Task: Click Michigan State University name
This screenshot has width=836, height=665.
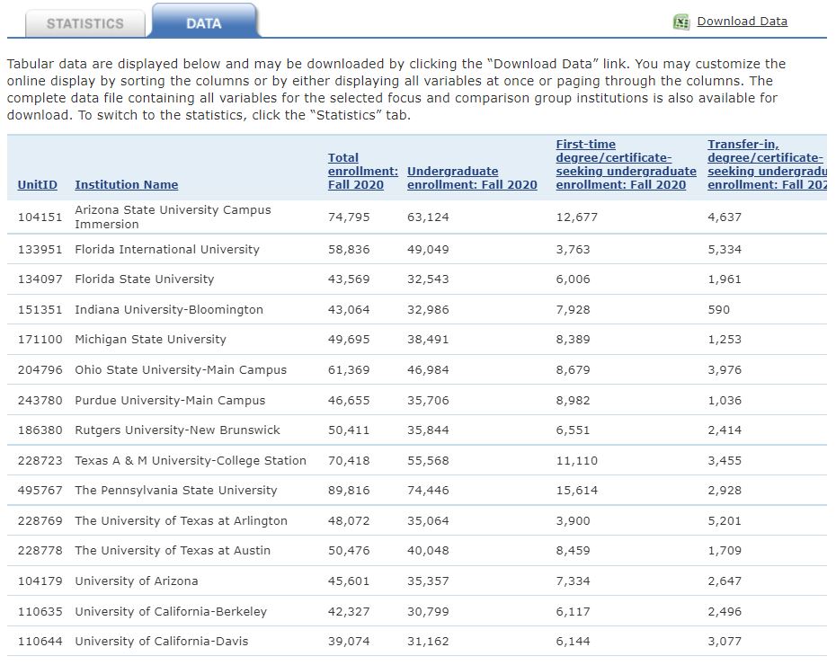Action: pyautogui.click(x=150, y=340)
